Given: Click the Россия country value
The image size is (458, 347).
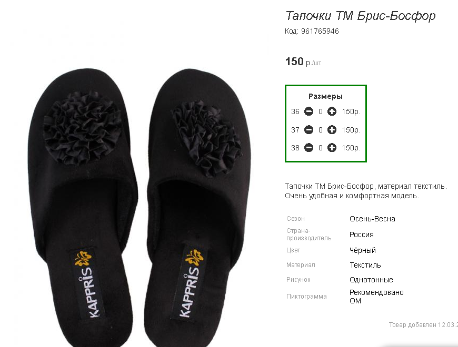Looking at the screenshot, I should coord(361,234).
